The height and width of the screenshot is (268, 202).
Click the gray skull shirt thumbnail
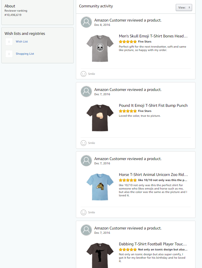[x=100, y=48]
